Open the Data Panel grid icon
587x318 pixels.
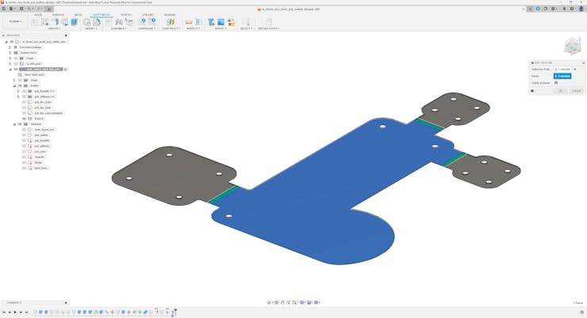pyautogui.click(x=4, y=9)
